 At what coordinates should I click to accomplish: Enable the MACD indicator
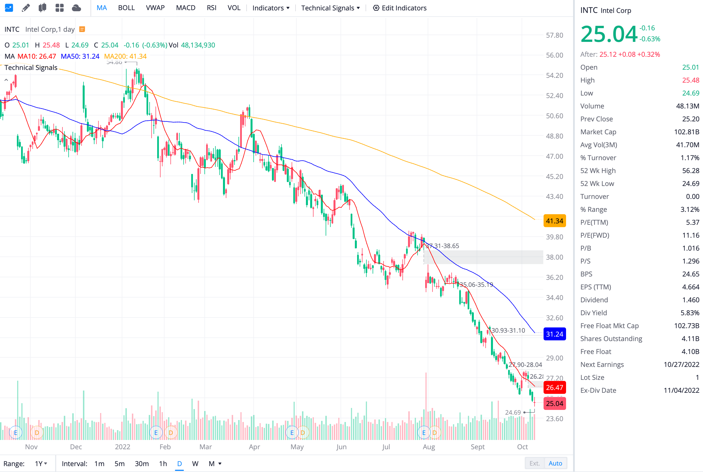[x=186, y=8]
